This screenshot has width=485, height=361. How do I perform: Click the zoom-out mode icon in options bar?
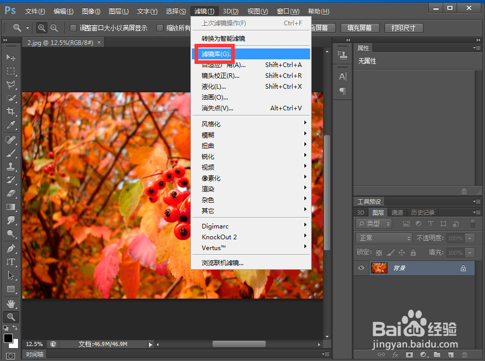[54, 28]
